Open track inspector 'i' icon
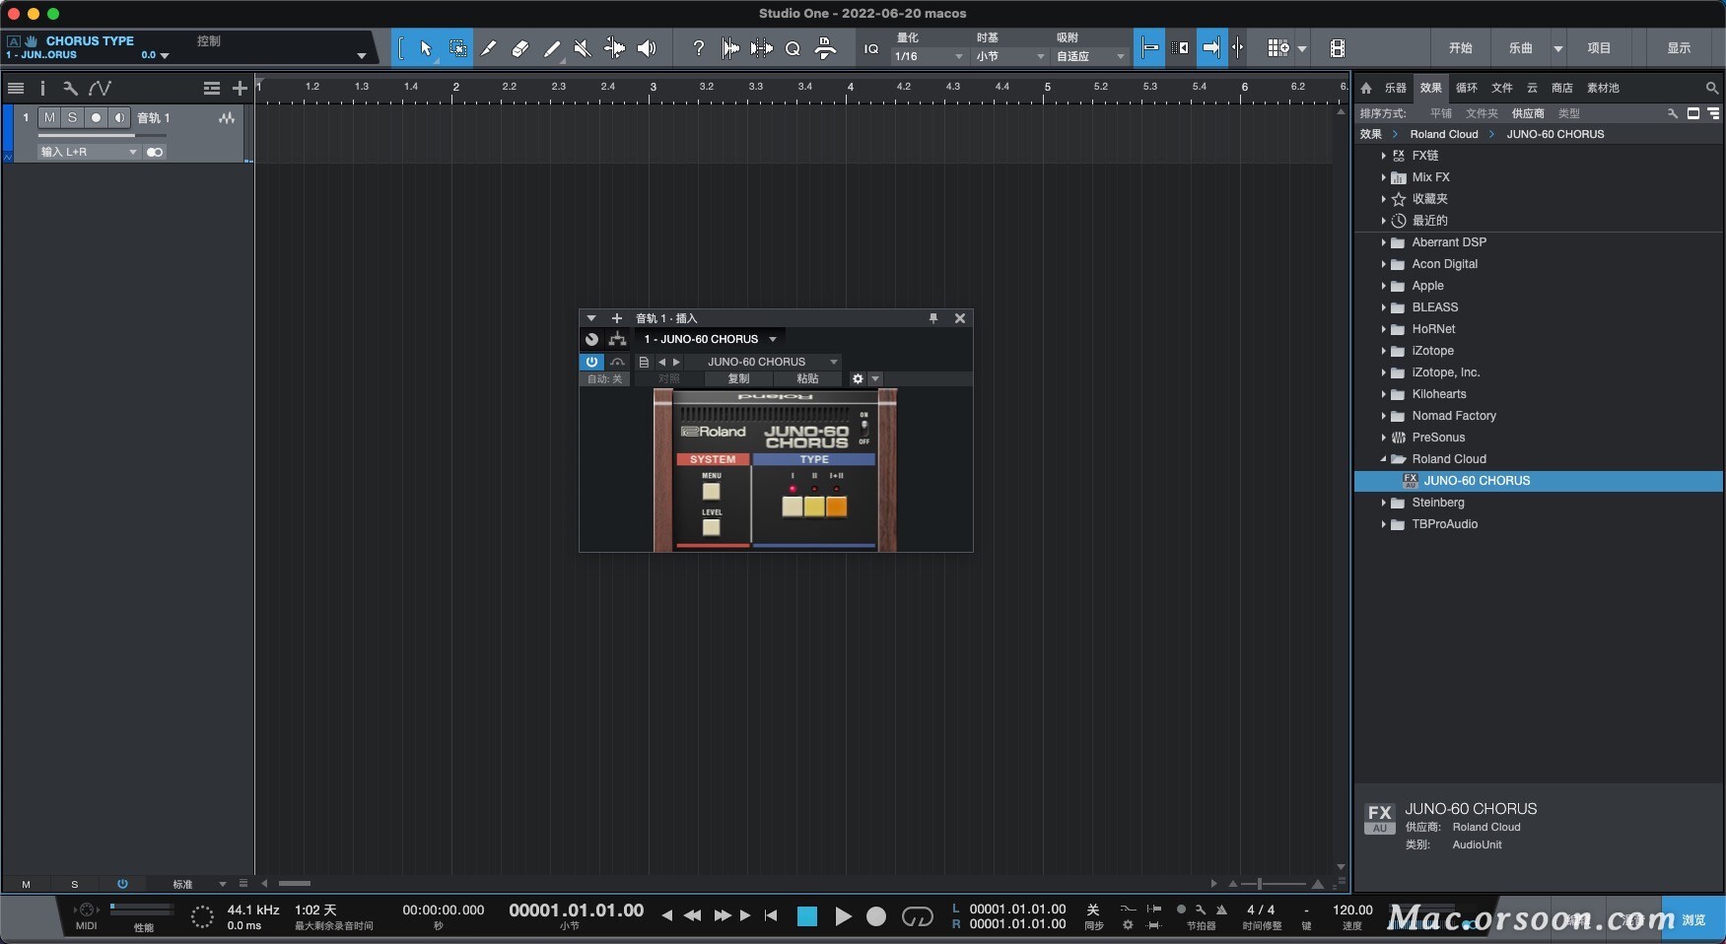Viewport: 1726px width, 944px height. click(x=42, y=89)
